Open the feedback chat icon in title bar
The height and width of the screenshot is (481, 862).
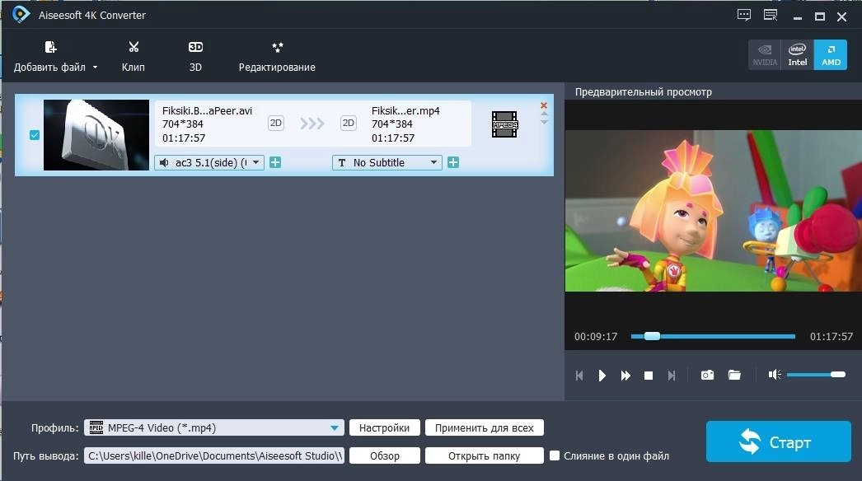click(744, 16)
